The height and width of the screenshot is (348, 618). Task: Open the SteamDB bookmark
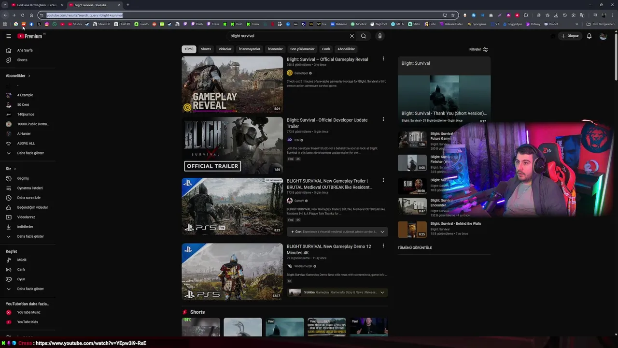click(102, 24)
